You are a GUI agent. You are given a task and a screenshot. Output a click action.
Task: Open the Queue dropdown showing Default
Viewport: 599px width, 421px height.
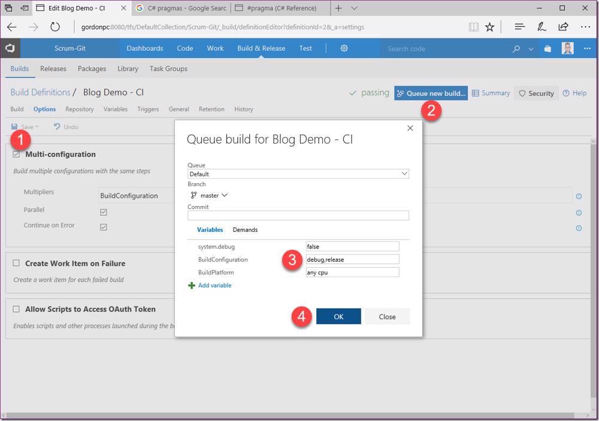click(298, 174)
